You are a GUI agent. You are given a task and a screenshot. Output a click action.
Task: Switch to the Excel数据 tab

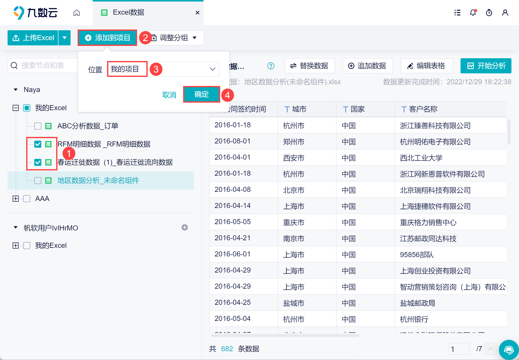point(128,13)
